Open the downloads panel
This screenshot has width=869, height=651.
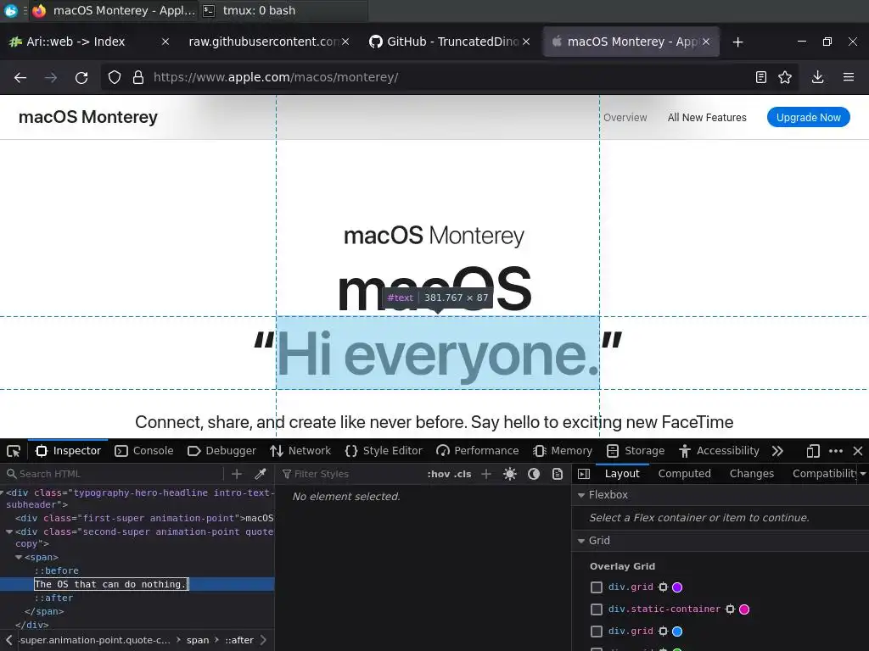pos(817,77)
